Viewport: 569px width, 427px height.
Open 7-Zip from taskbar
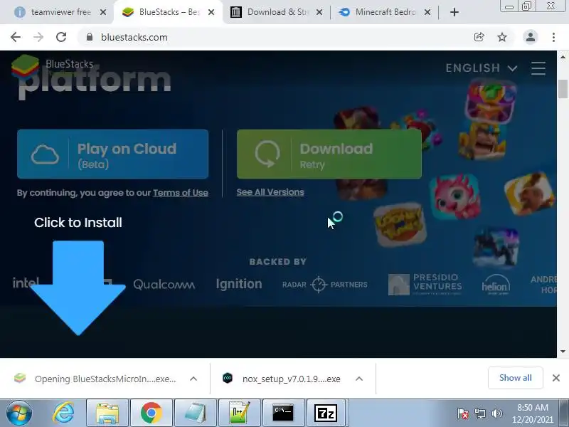coord(326,413)
